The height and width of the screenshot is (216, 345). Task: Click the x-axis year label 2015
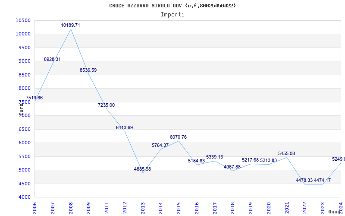coord(179,208)
